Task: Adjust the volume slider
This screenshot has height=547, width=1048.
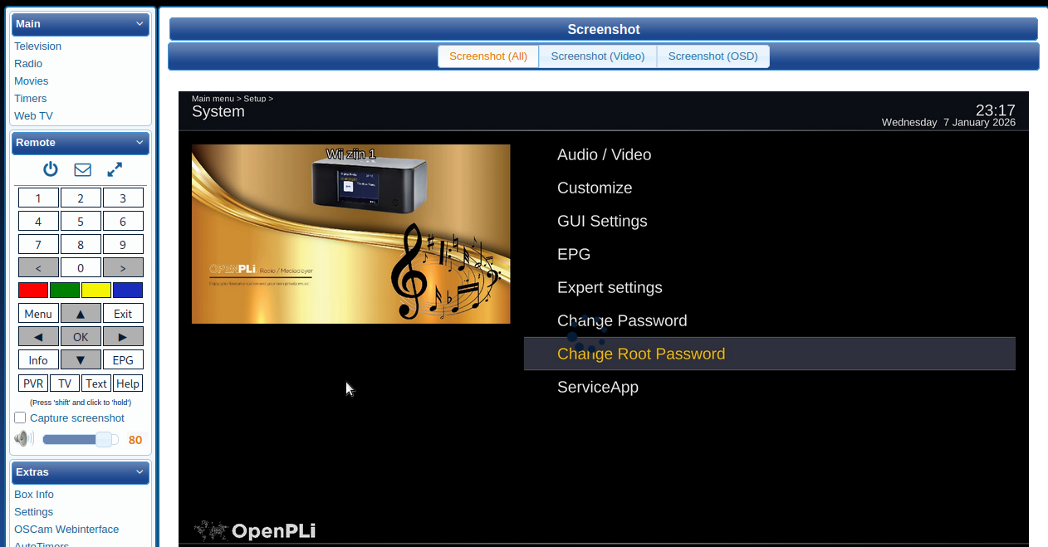Action: click(x=81, y=438)
